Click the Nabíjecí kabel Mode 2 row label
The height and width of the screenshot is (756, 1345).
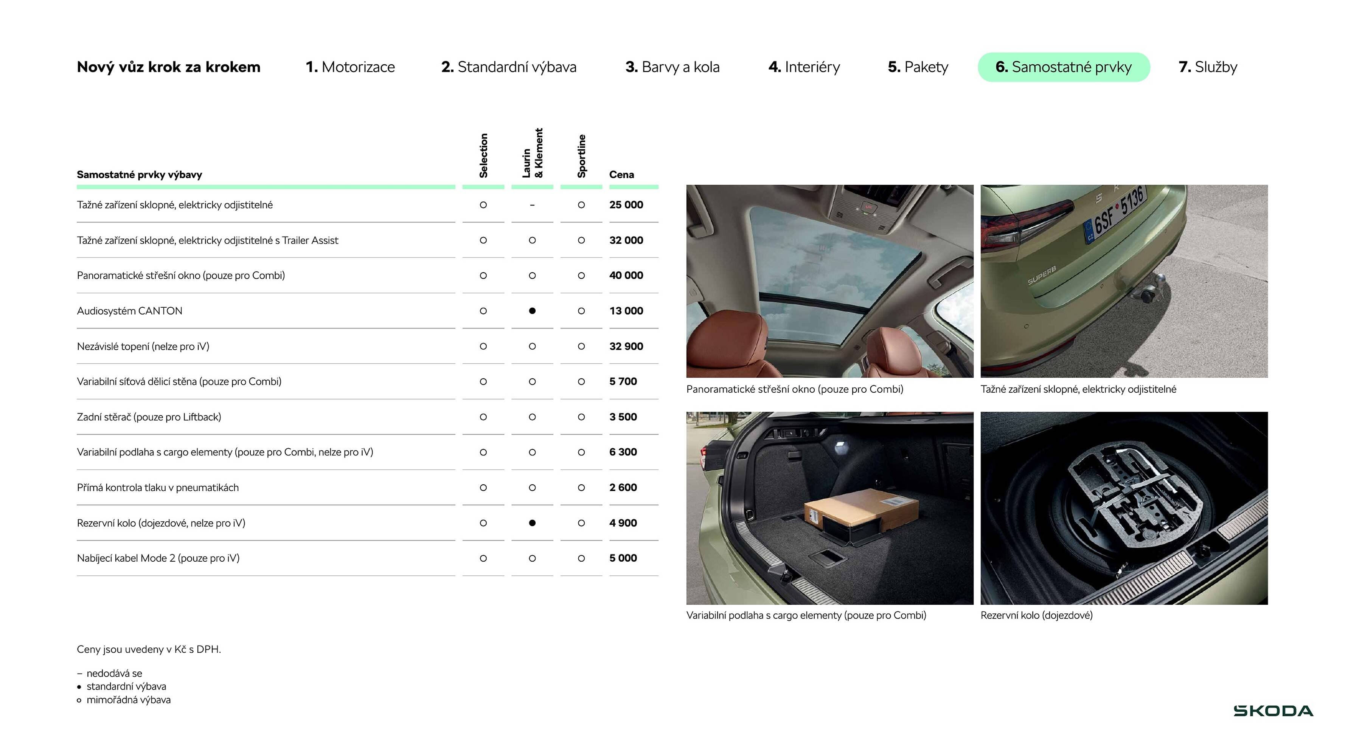point(158,558)
